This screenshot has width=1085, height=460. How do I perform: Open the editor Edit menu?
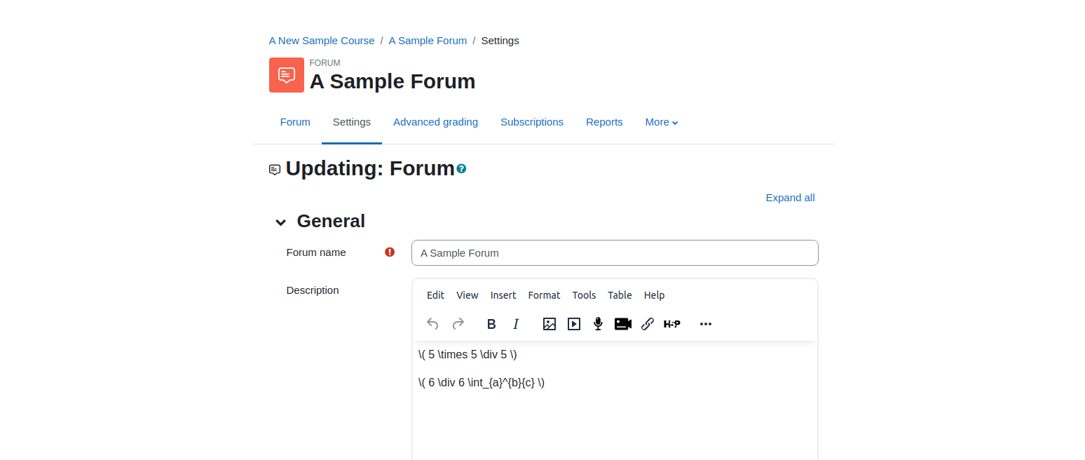435,295
